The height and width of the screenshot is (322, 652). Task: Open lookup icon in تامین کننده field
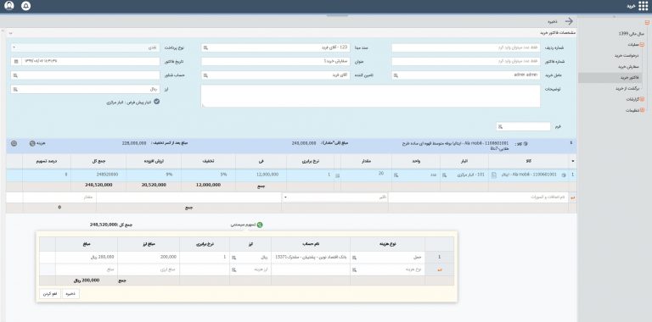[205, 75]
